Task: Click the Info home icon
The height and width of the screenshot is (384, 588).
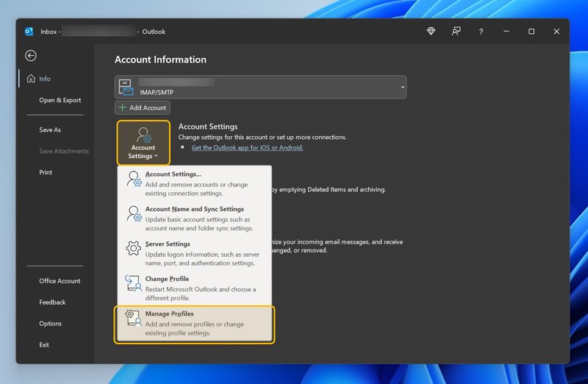Action: (31, 79)
